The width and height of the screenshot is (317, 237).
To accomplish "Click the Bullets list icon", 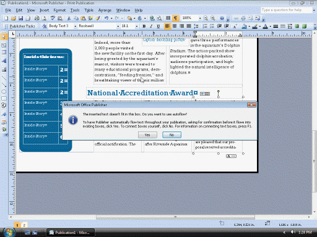I will pos(212,26).
